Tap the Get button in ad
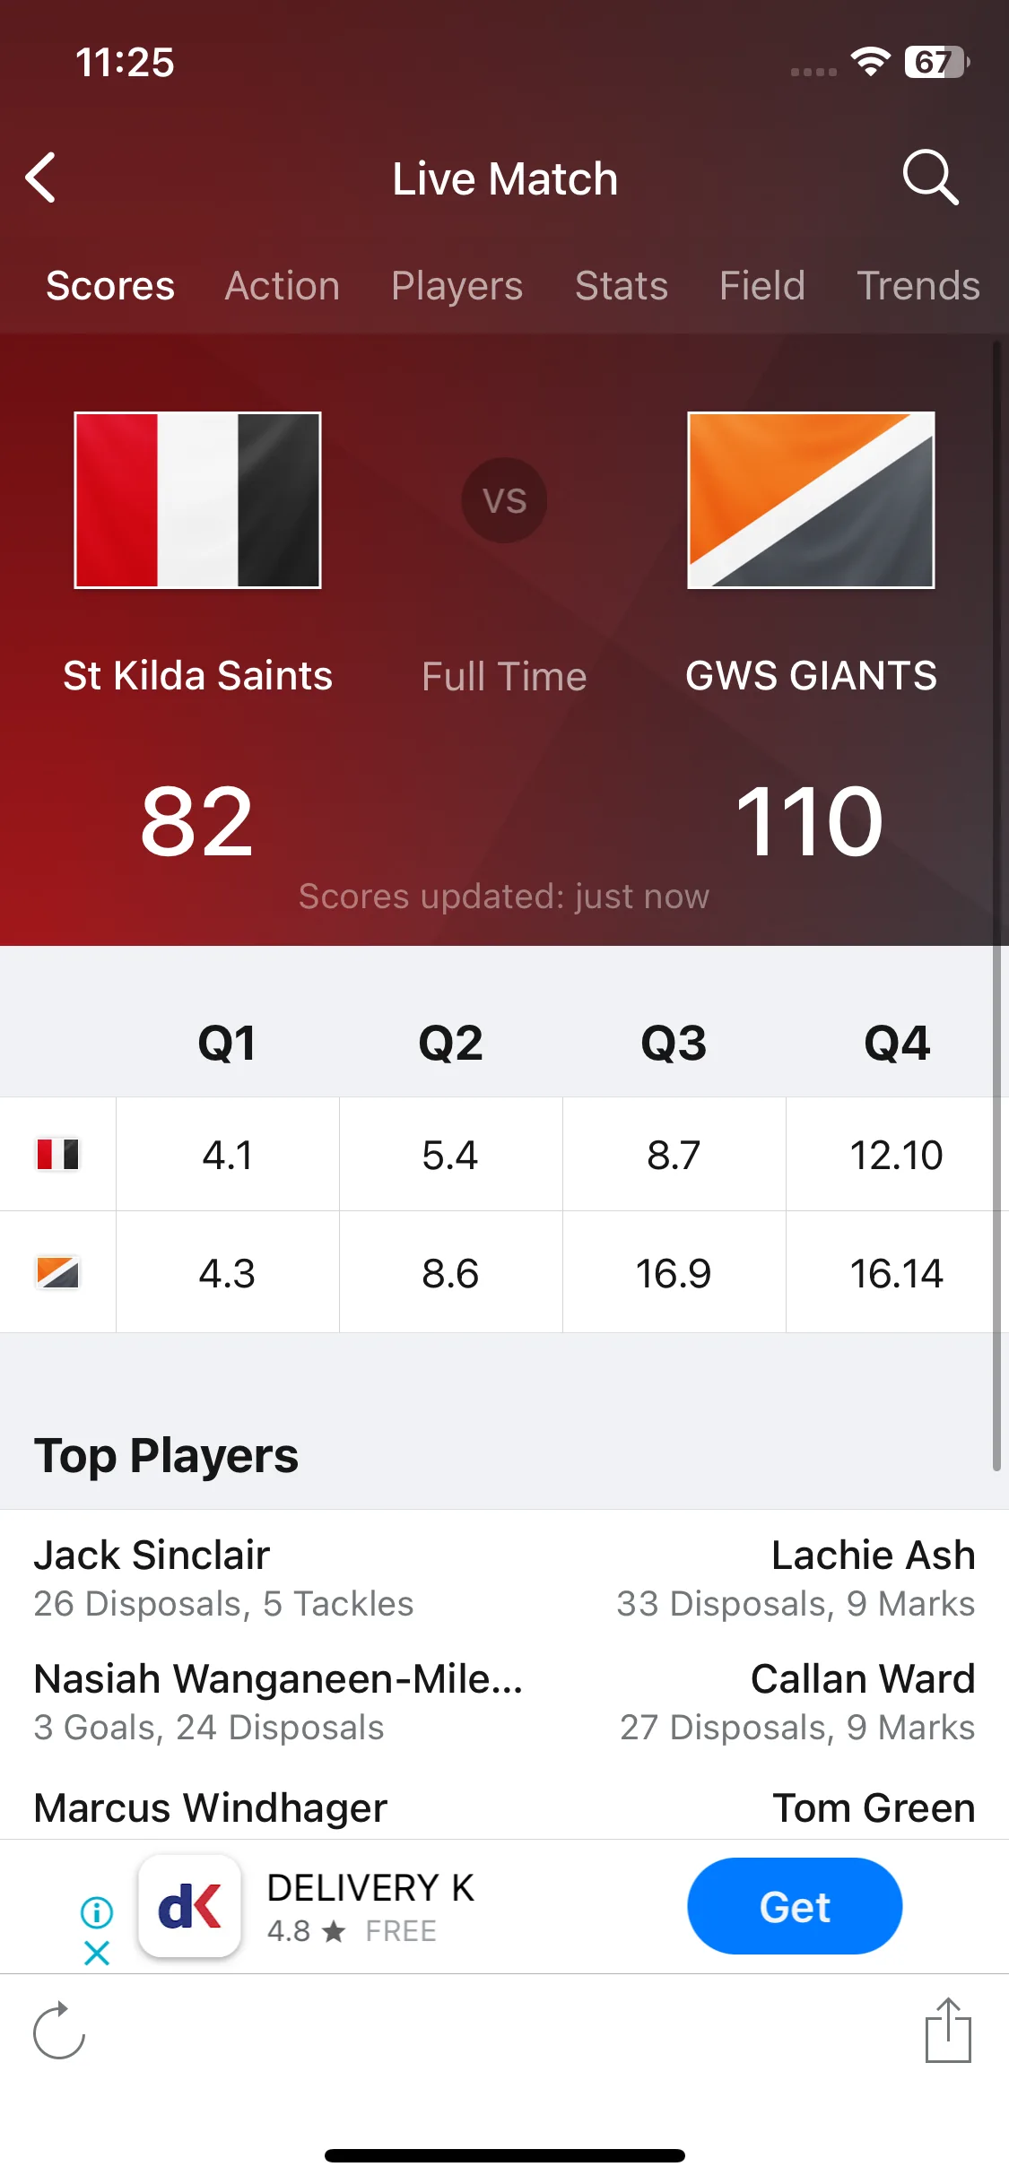 pyautogui.click(x=795, y=1906)
